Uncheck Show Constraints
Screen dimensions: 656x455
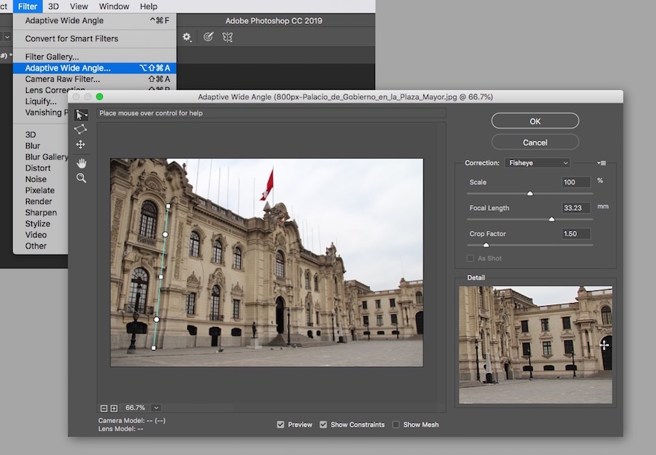(324, 424)
